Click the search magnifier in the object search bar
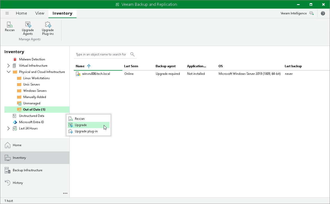The image size is (330, 204). tap(132, 54)
